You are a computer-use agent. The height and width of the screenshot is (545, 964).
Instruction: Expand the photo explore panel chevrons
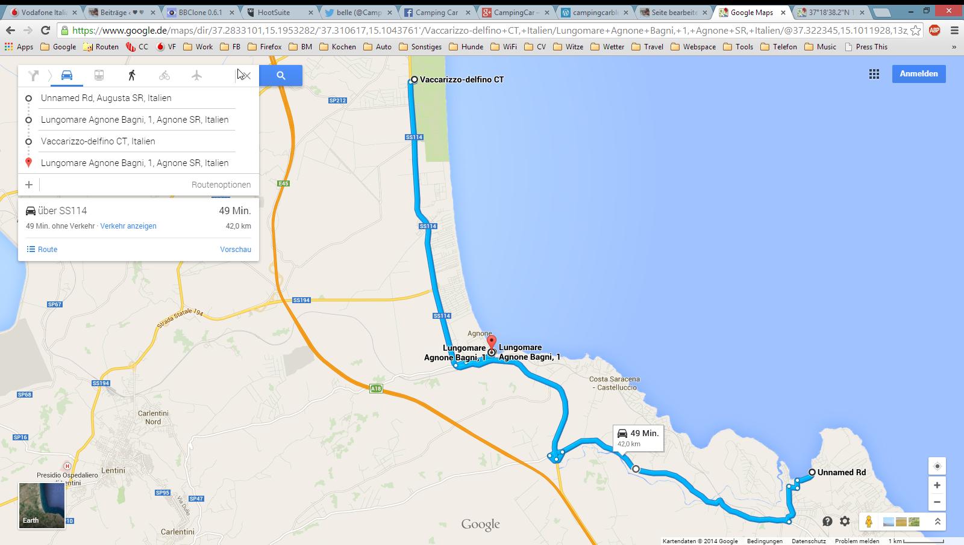pos(937,522)
